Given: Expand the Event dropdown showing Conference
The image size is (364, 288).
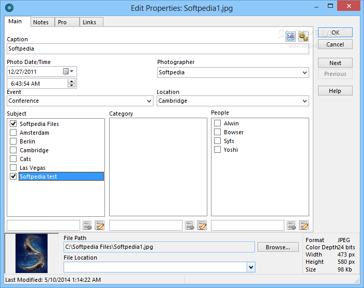Looking at the screenshot, I should click(x=149, y=101).
